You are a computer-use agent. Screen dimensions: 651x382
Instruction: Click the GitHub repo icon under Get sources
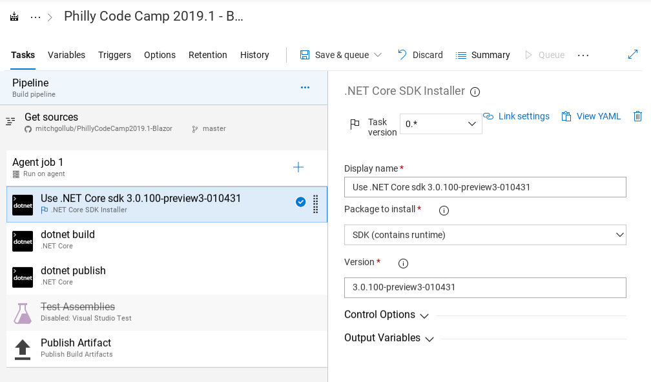[28, 129]
